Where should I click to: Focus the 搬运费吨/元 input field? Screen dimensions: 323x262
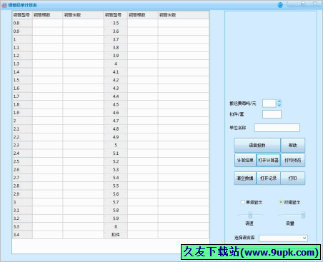[269, 104]
